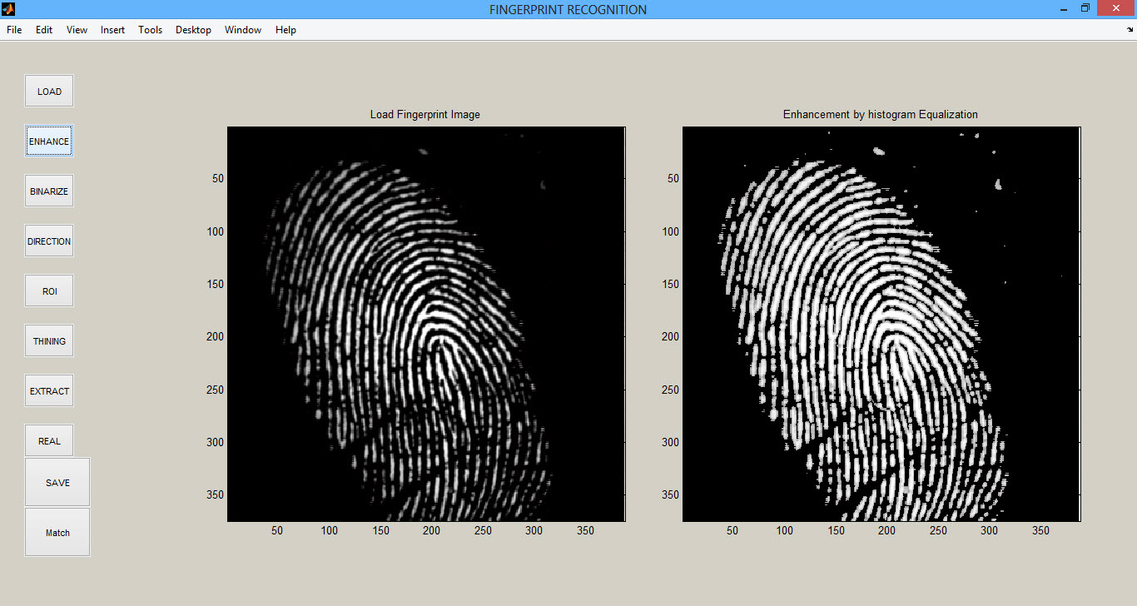Viewport: 1137px width, 606px height.
Task: Click the MATLAB icon in title bar
Action: (x=8, y=9)
